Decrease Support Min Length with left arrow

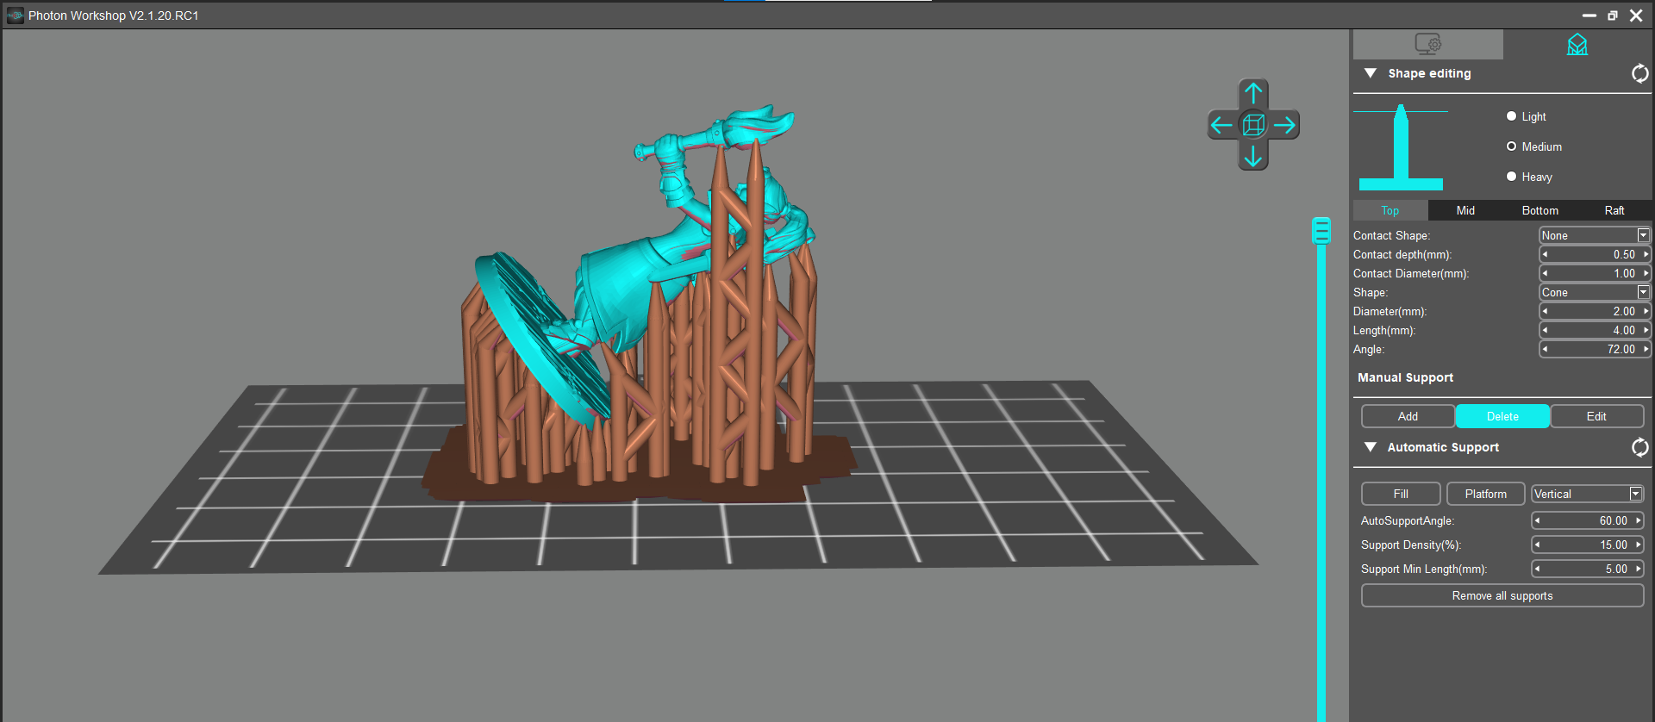[x=1537, y=569]
